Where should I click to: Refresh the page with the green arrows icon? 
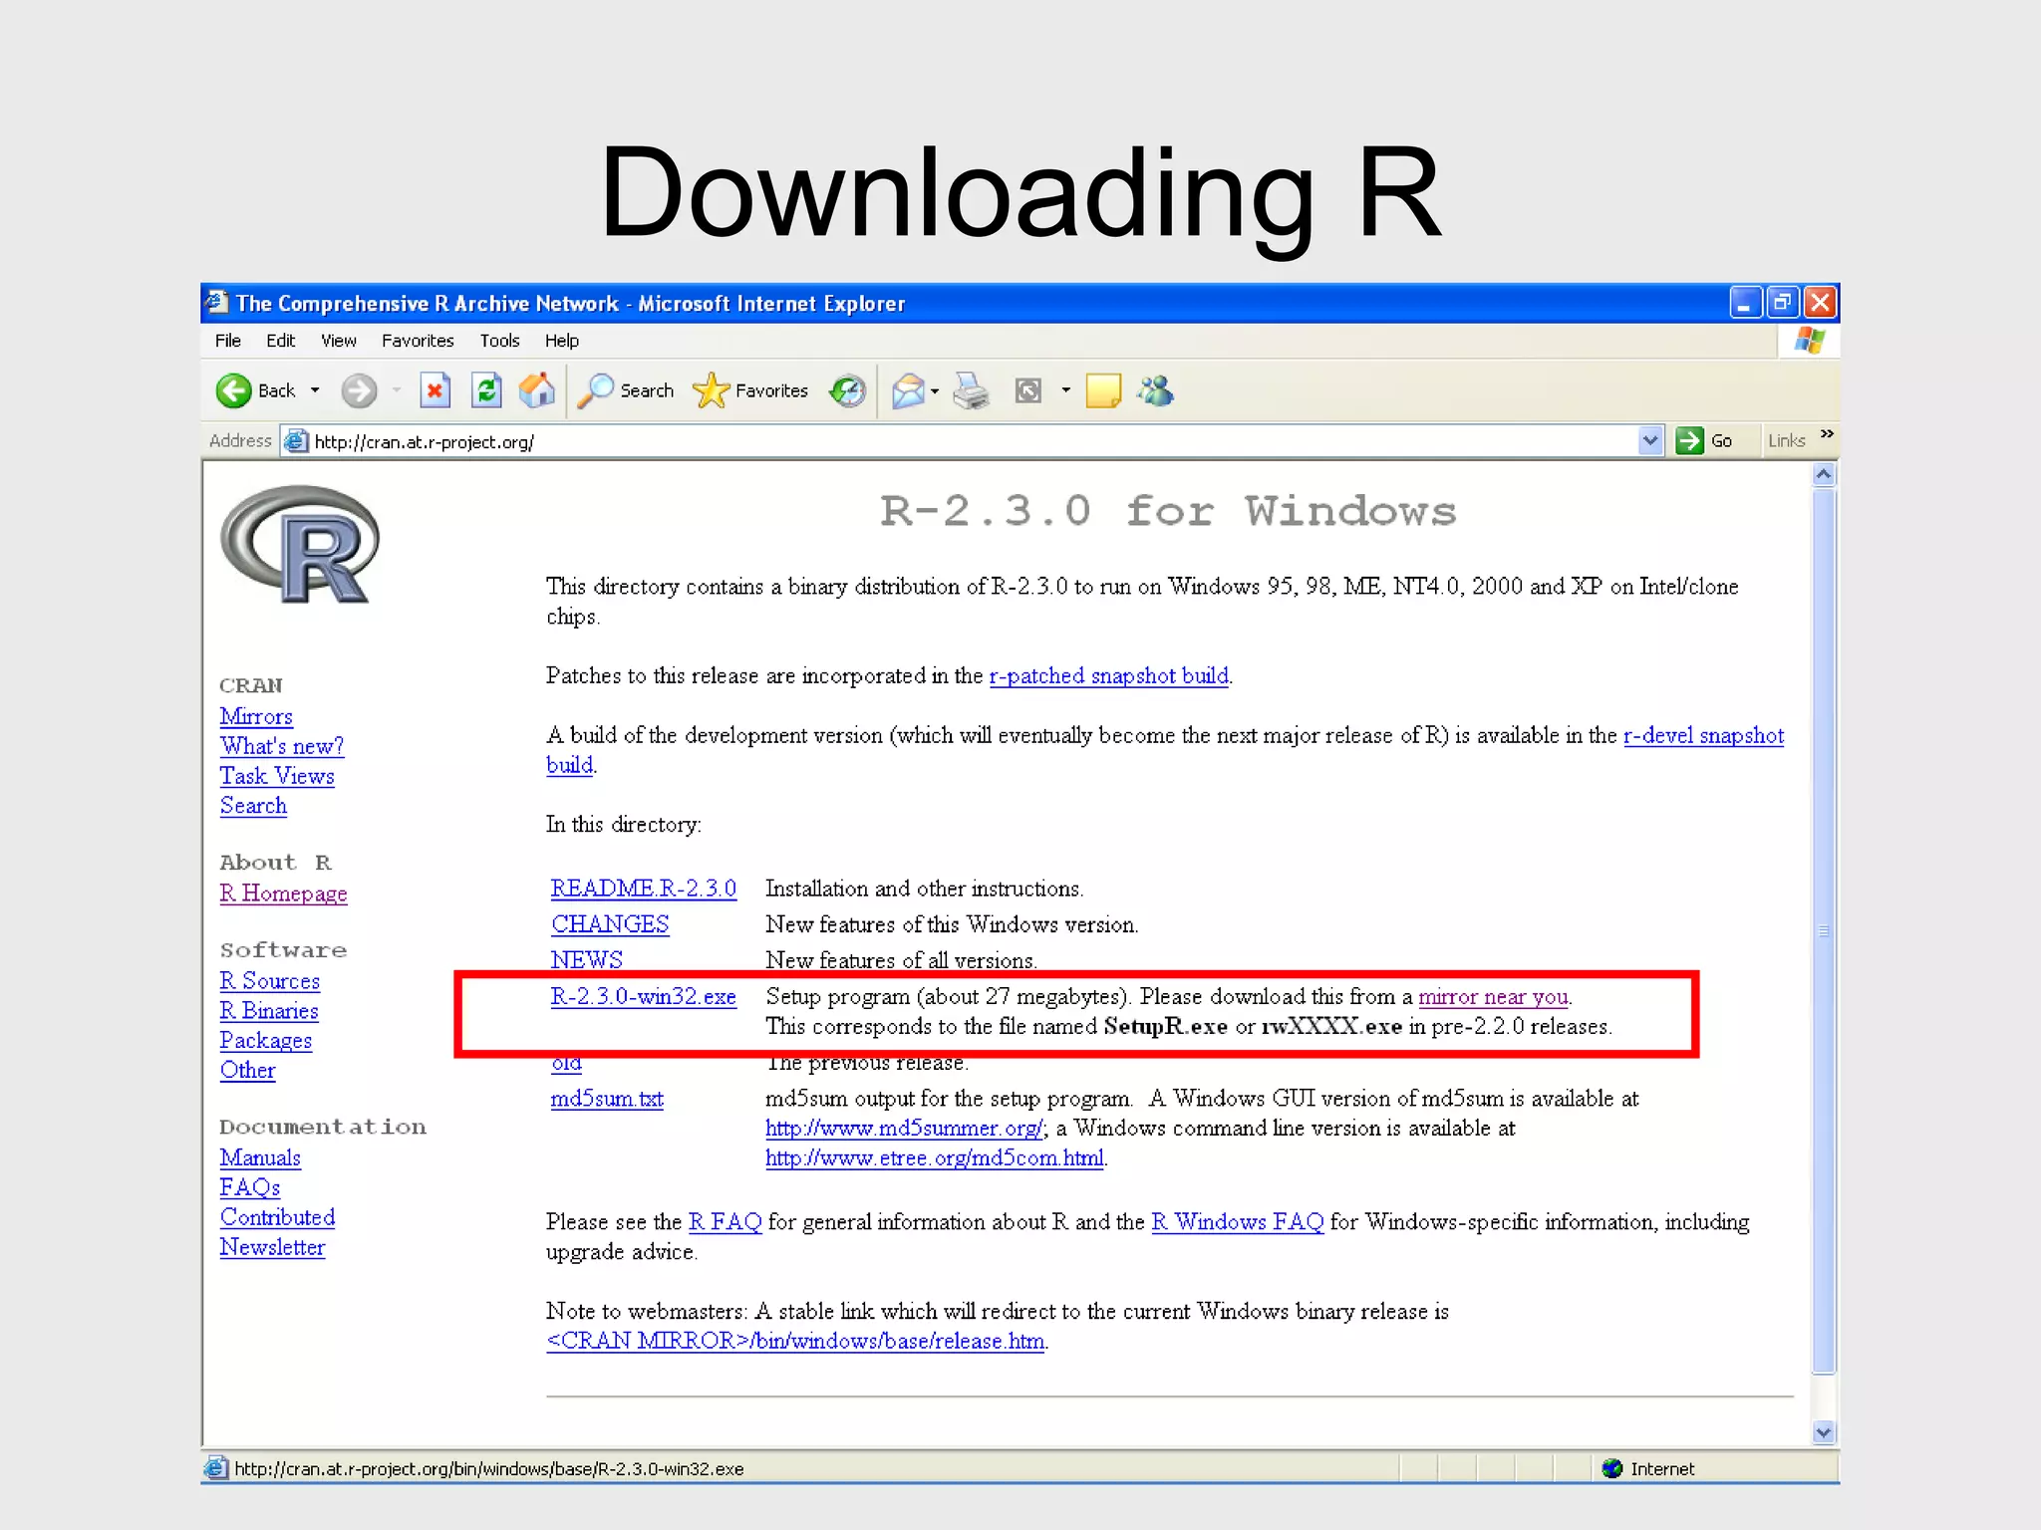486,390
